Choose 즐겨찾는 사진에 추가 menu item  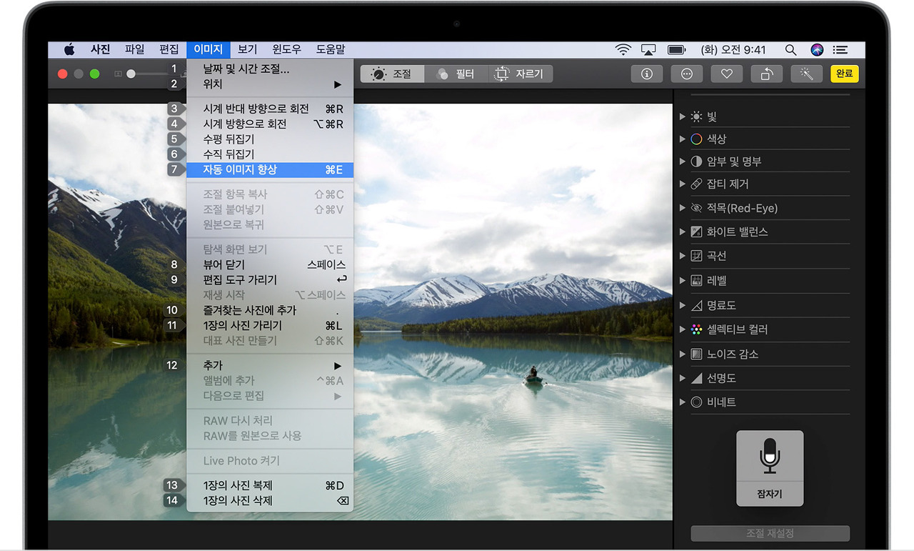(270, 310)
